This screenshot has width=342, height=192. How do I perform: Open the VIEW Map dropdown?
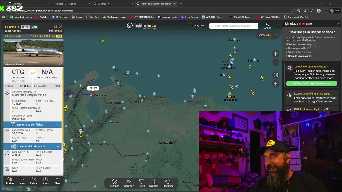pyautogui.click(x=267, y=35)
